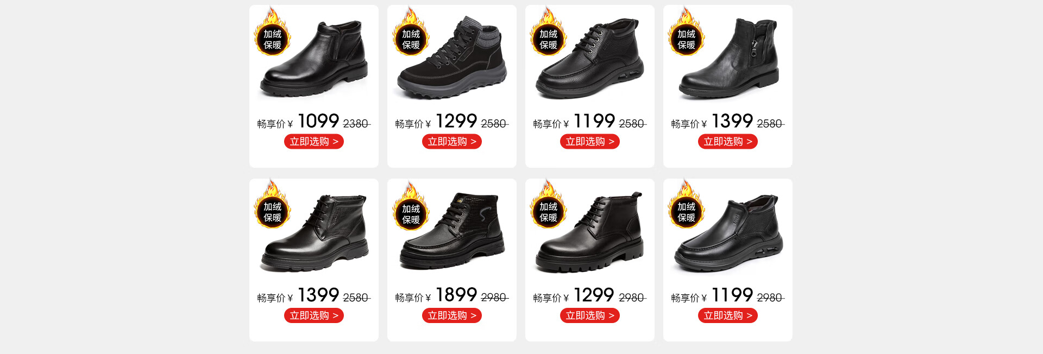Image resolution: width=1043 pixels, height=354 pixels.
Task: Click the flame badge on the 1099 boot
Action: coord(272,33)
